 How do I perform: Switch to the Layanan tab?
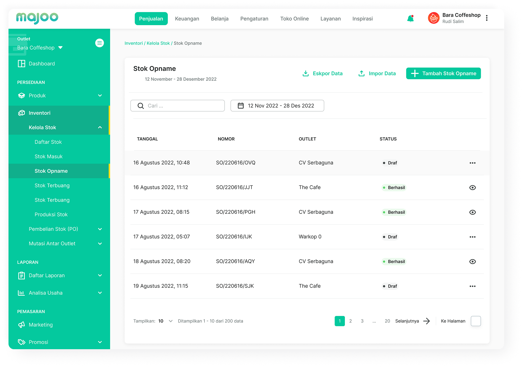[331, 19]
